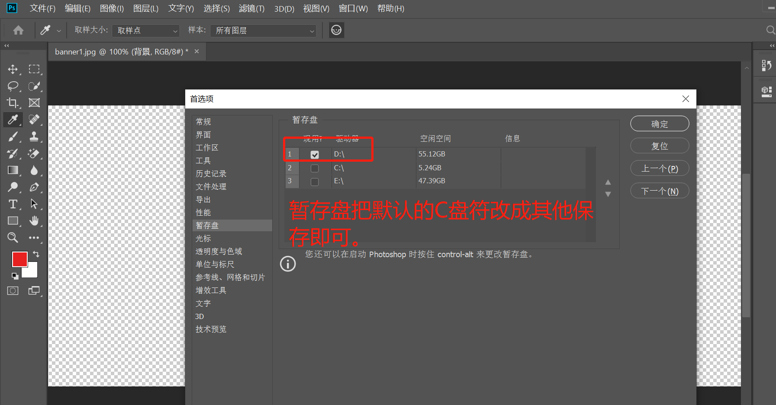Select the Blur tool
Viewport: 776px width, 405px height.
tap(34, 170)
